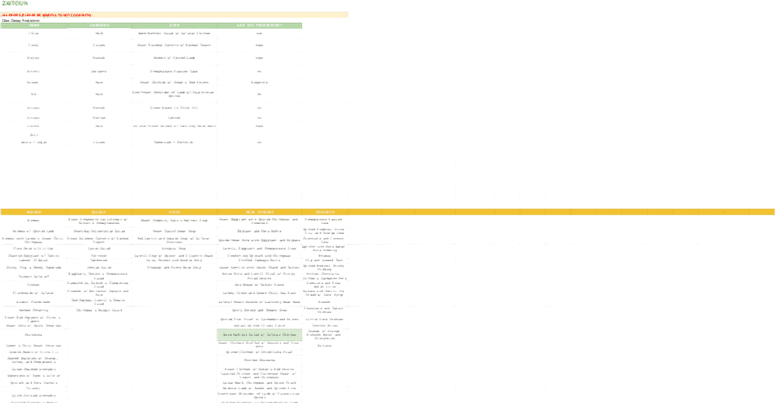Select the red allergies warning row
Viewport: 775px width, 403px height.
(x=174, y=15)
